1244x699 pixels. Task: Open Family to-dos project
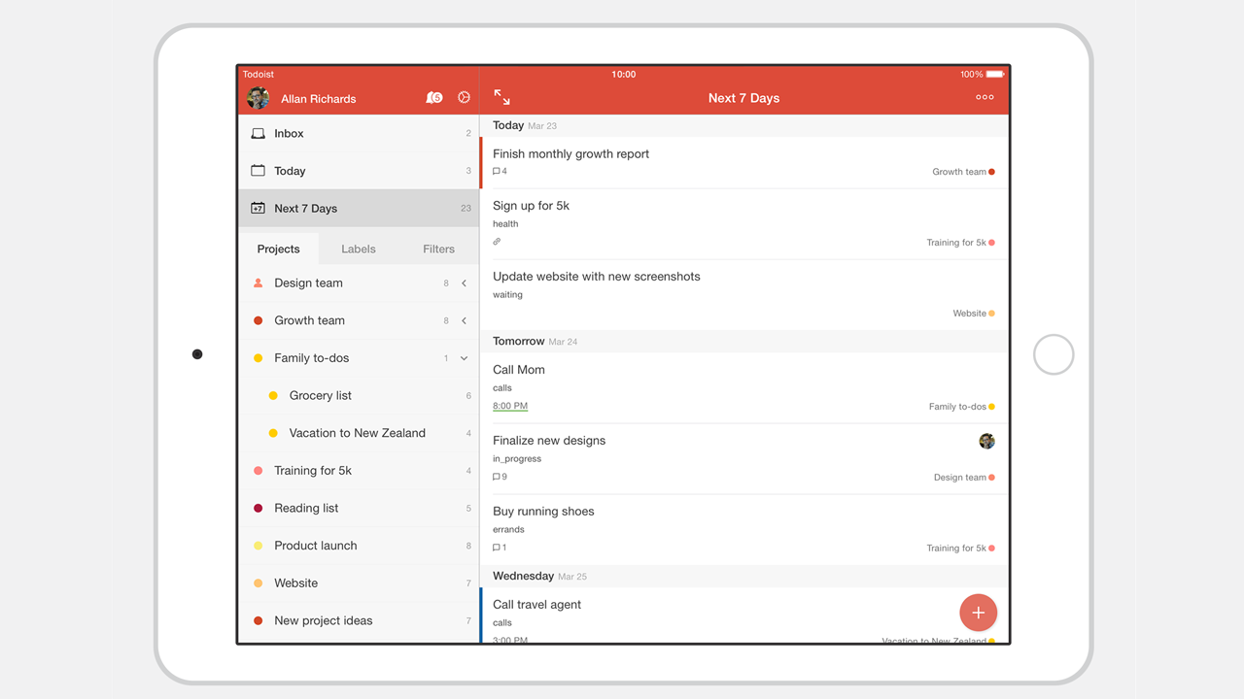[x=359, y=358]
